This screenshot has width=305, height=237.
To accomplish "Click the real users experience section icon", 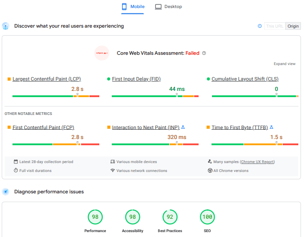I will point(6,26).
